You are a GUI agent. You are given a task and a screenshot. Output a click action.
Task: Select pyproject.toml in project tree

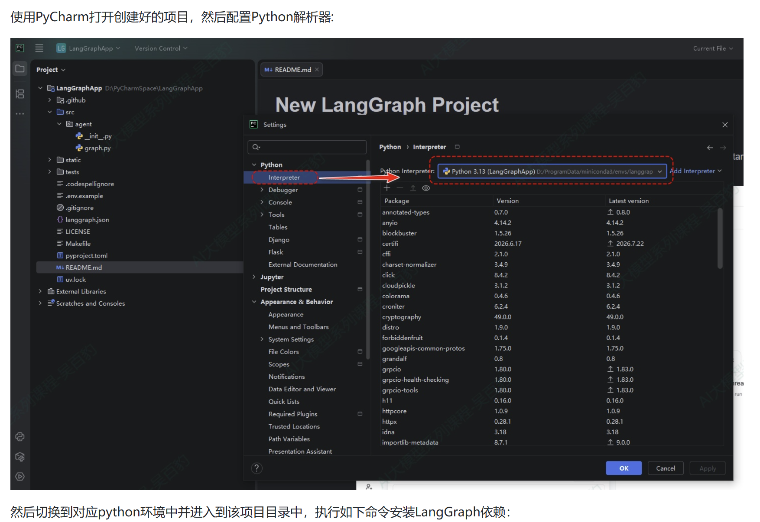tap(86, 256)
